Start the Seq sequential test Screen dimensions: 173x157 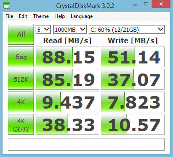pos(21,57)
